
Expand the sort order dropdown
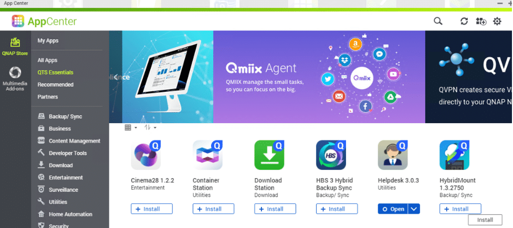pos(150,127)
